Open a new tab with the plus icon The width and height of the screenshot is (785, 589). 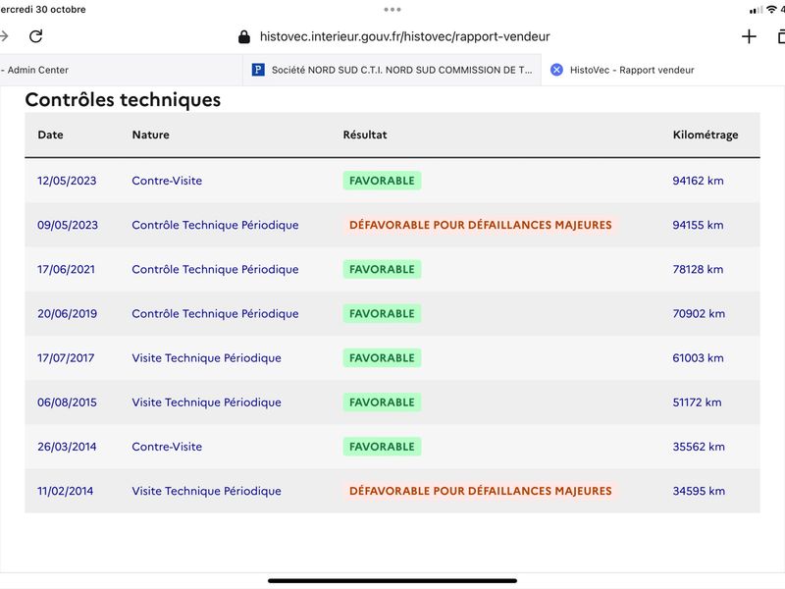coord(749,36)
